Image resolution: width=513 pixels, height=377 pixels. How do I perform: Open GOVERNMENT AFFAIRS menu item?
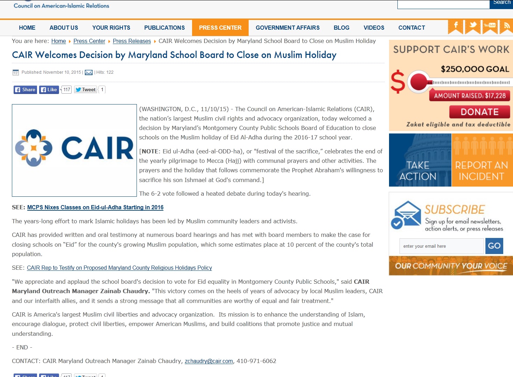[x=288, y=28]
